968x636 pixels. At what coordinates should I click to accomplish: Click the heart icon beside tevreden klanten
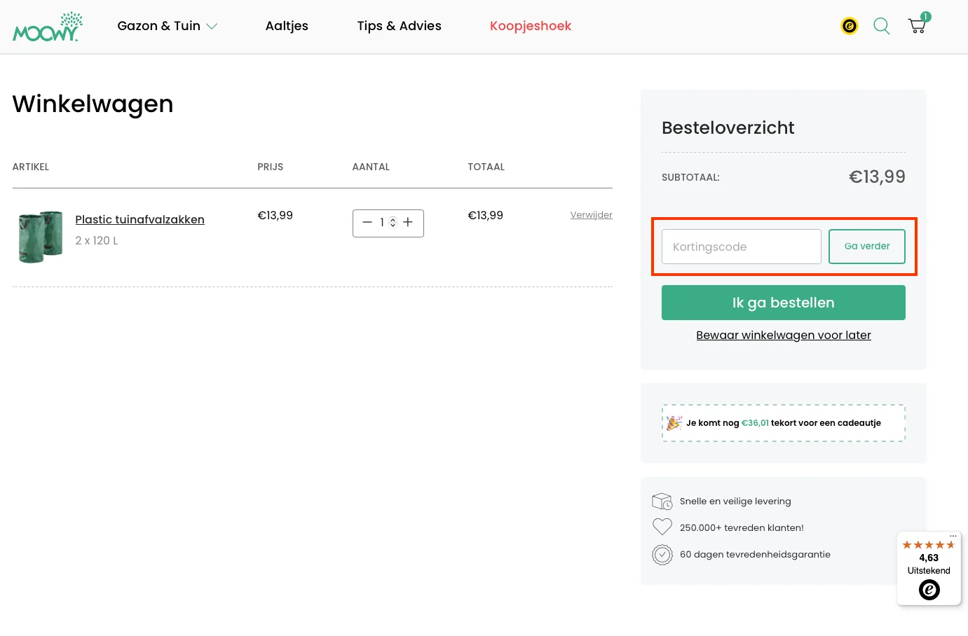pos(662,527)
